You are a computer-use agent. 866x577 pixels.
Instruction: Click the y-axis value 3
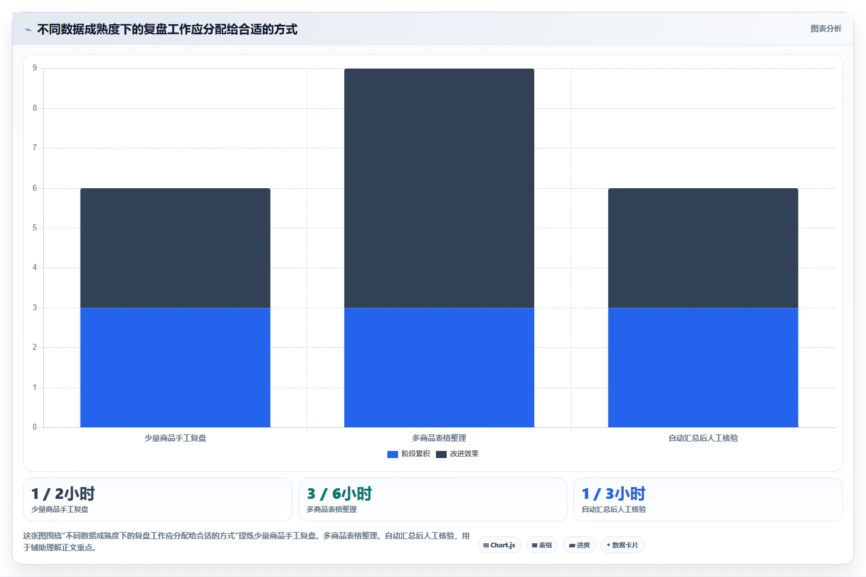click(x=34, y=308)
